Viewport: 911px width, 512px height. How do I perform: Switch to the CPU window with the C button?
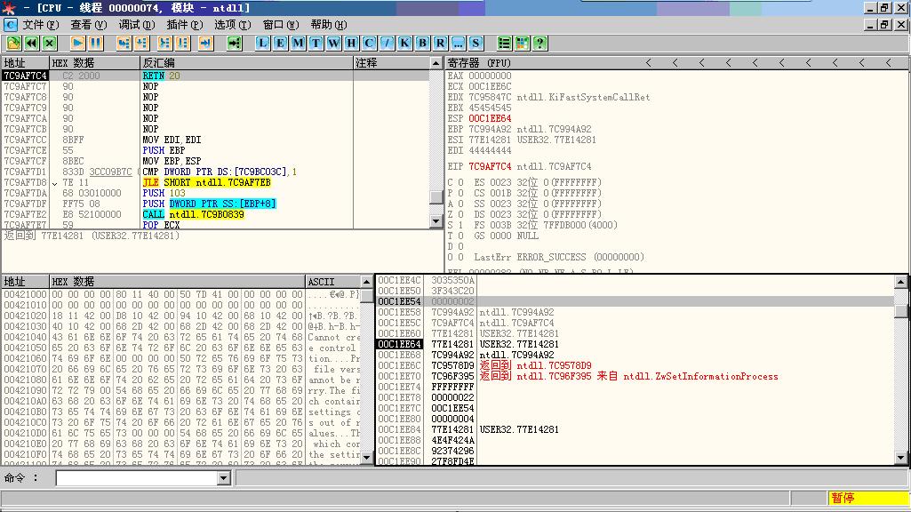(x=369, y=43)
